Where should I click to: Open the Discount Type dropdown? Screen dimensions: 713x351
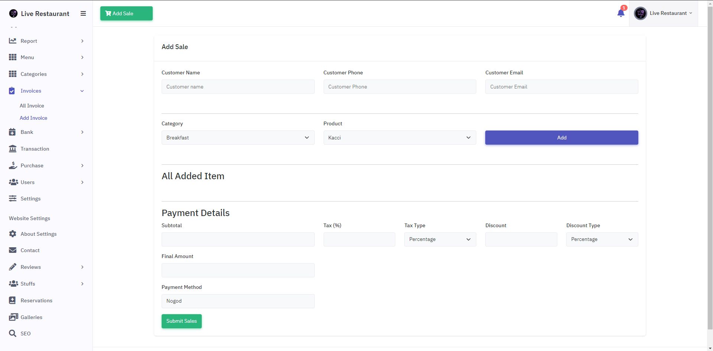pos(602,239)
